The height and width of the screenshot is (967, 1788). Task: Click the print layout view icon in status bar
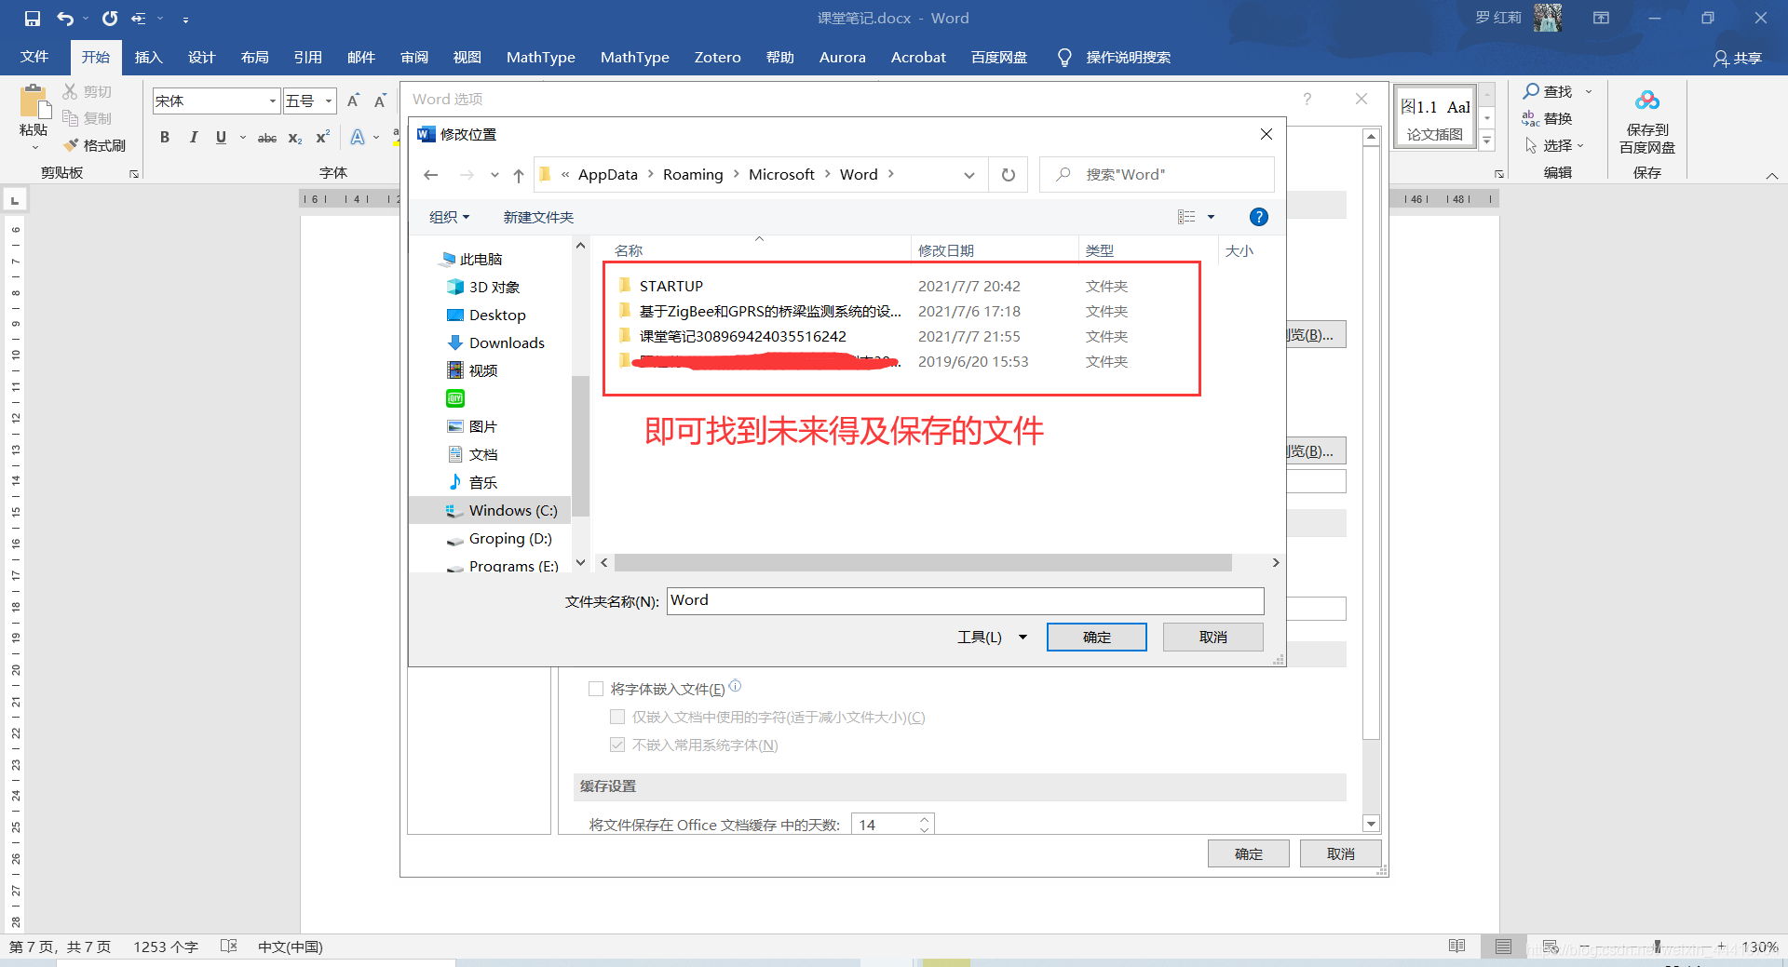[x=1503, y=947]
